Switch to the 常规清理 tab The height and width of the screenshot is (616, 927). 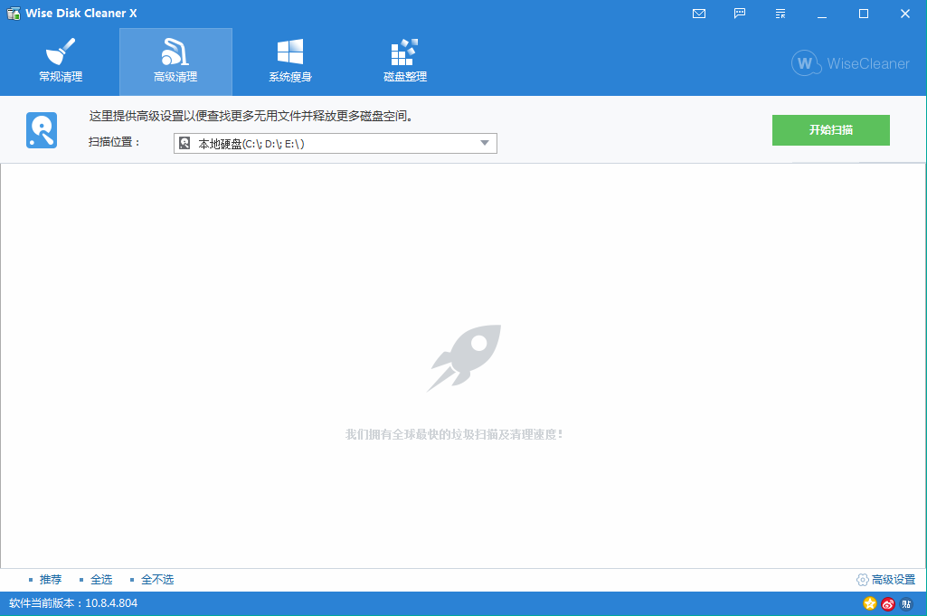(x=61, y=62)
